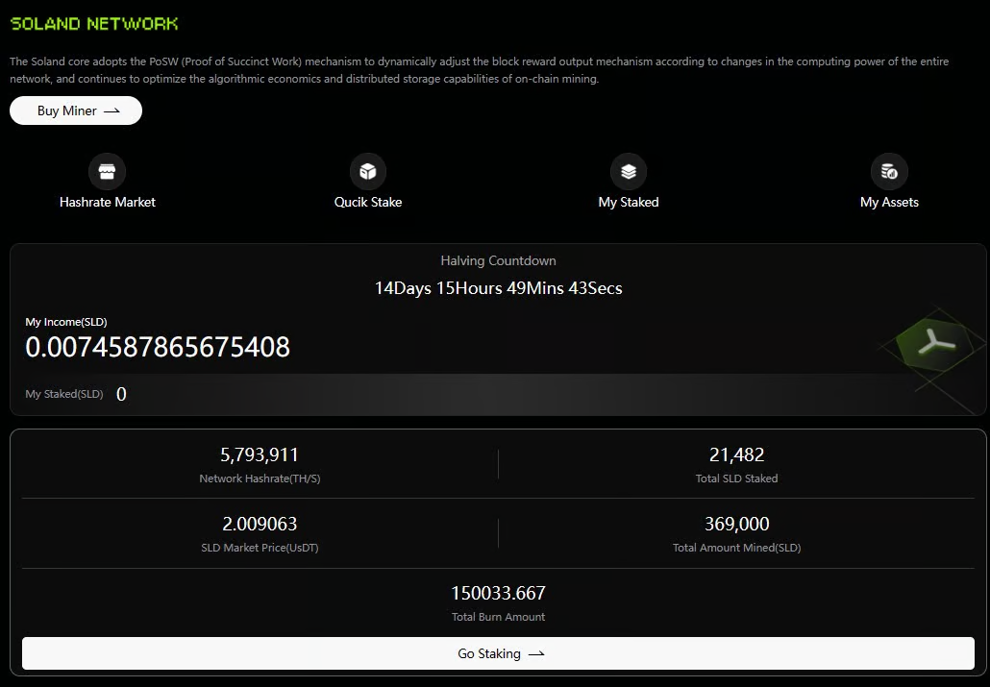Screen dimensions: 990x687
Task: Click the My Assets coins icon
Action: point(889,172)
